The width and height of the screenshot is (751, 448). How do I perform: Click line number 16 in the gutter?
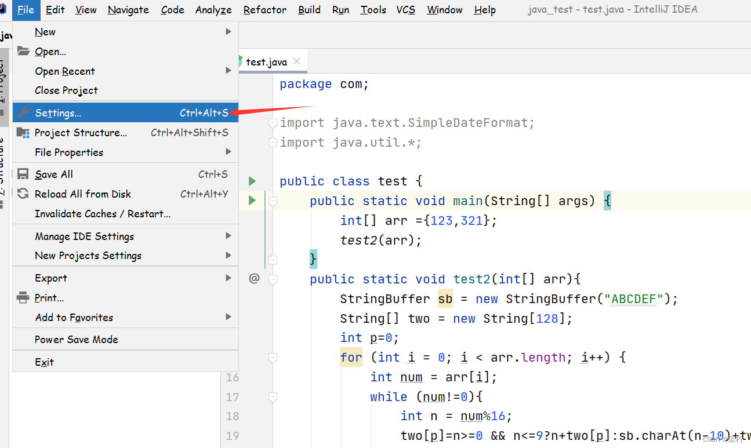(233, 377)
